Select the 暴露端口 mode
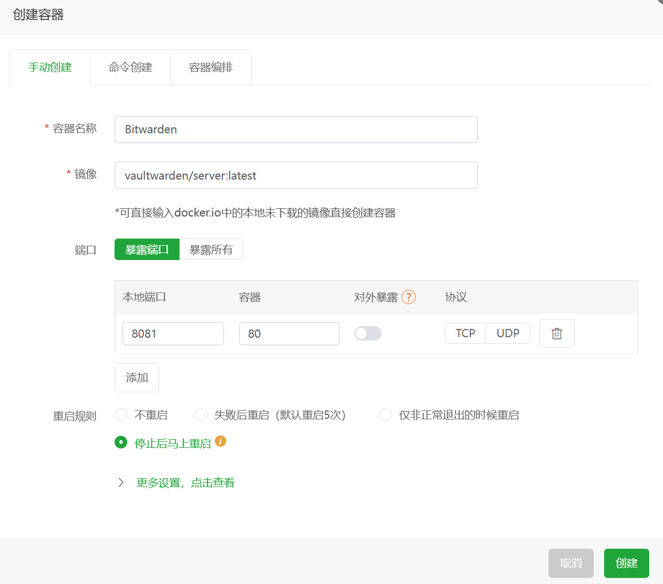663x584 pixels. [x=146, y=249]
